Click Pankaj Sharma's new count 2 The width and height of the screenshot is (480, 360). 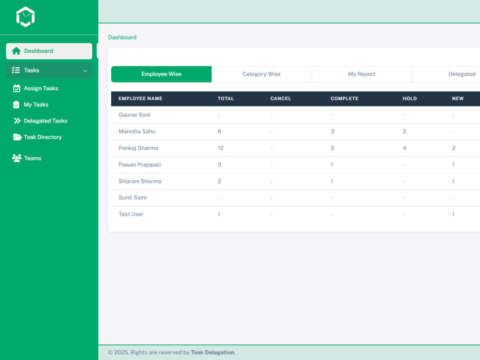coord(454,148)
